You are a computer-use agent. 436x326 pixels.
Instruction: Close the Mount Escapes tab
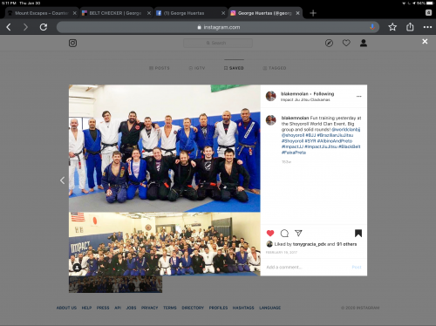[x=75, y=13]
